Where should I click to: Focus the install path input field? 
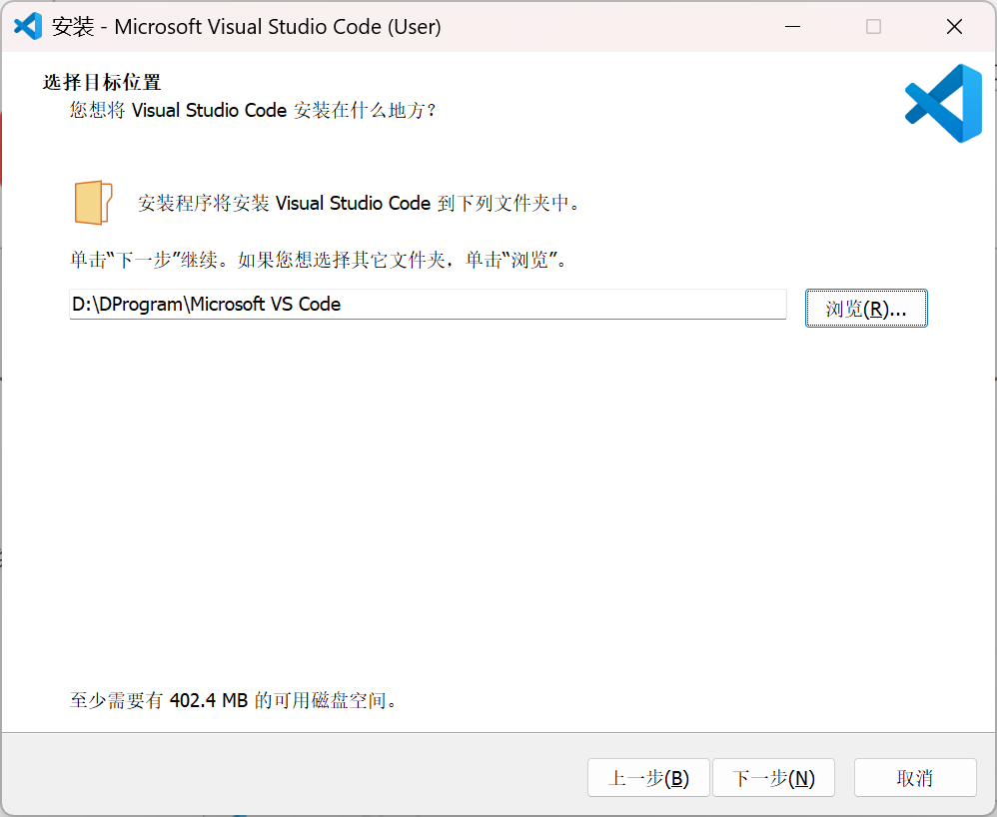pyautogui.click(x=428, y=304)
